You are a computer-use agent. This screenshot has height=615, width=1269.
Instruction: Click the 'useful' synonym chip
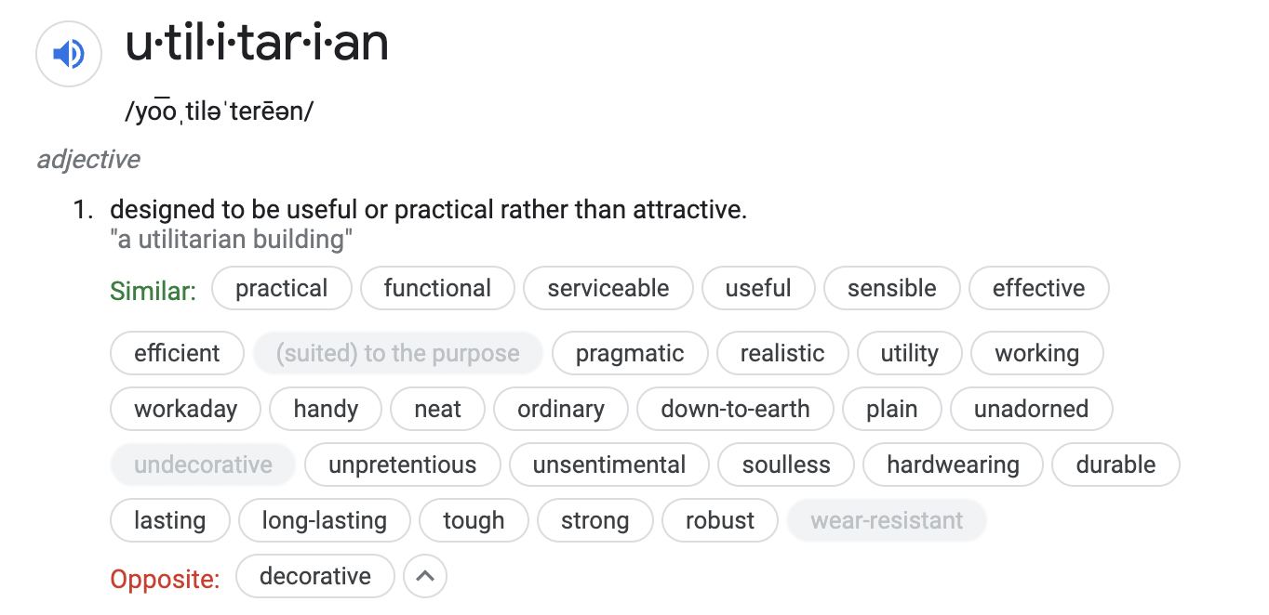(758, 288)
